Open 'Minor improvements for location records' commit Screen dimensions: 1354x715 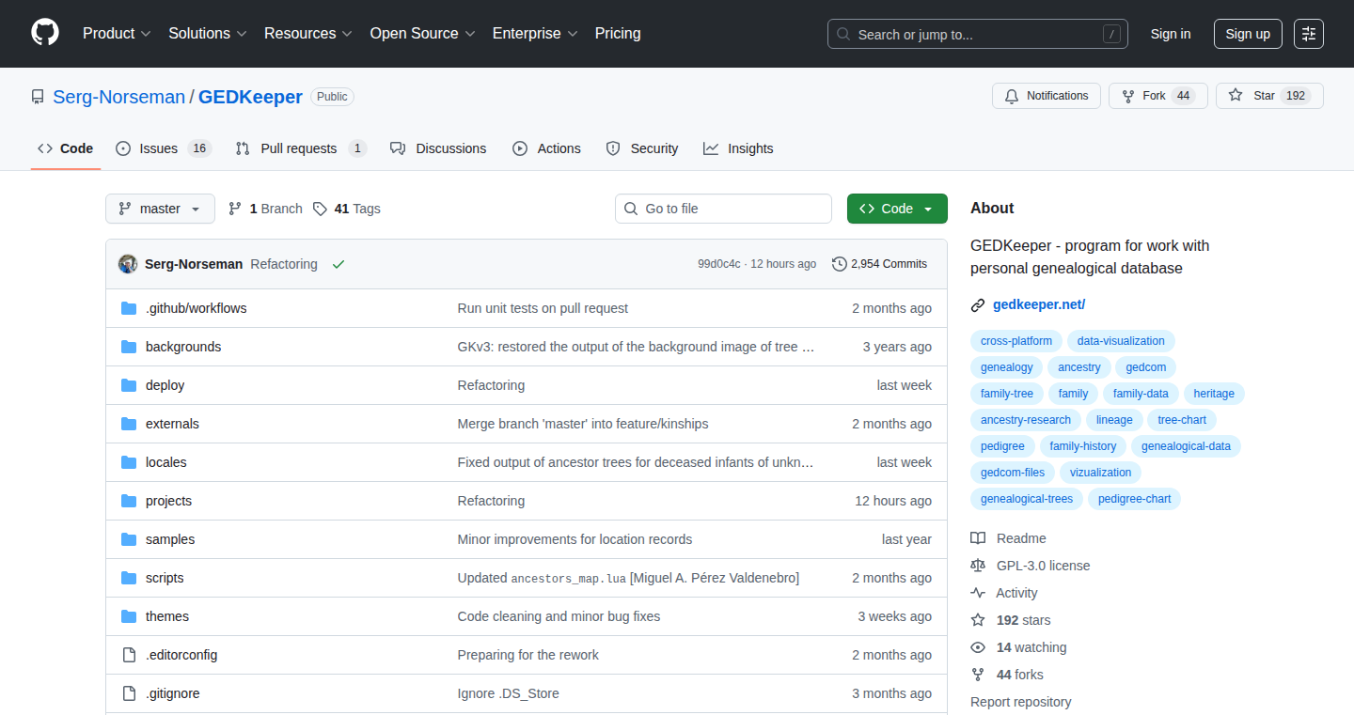[x=575, y=539]
